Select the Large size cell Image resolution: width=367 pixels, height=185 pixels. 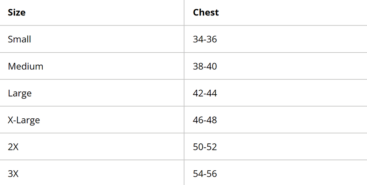[20, 93]
